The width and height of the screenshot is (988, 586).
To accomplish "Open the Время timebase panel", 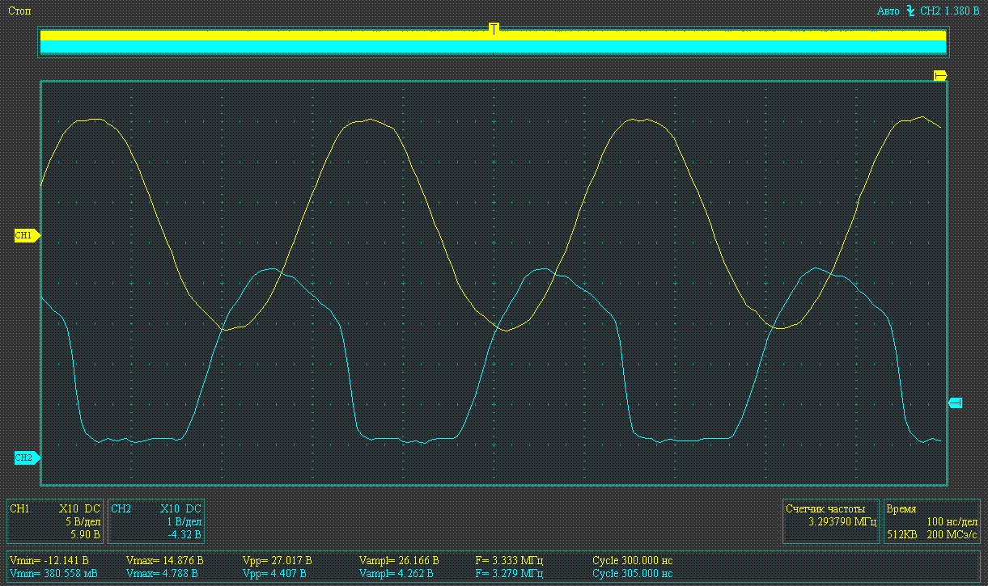I will point(932,521).
